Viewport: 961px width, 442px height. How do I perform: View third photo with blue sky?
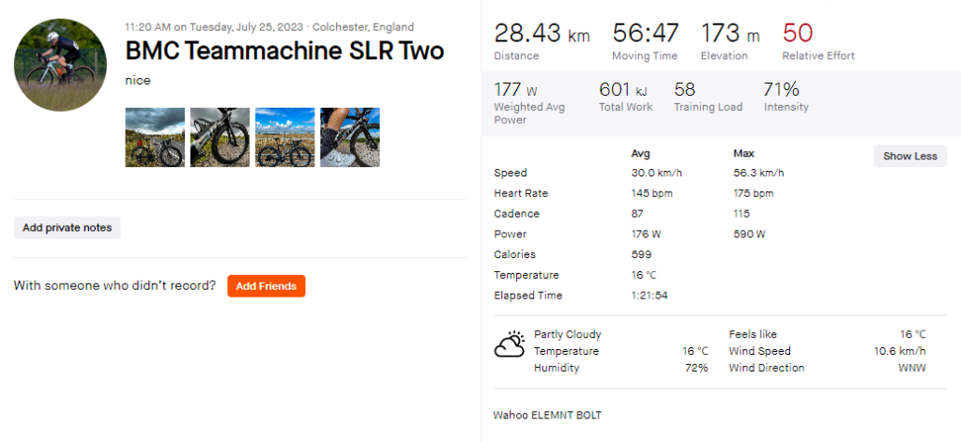tap(284, 137)
